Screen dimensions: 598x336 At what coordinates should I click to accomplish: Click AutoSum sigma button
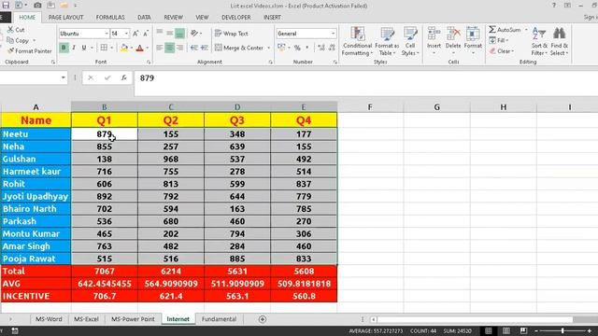[505, 30]
